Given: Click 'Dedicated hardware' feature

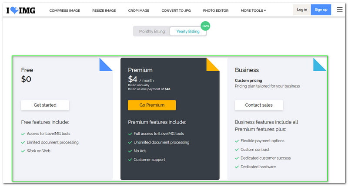Looking at the screenshot, I should [258, 167].
